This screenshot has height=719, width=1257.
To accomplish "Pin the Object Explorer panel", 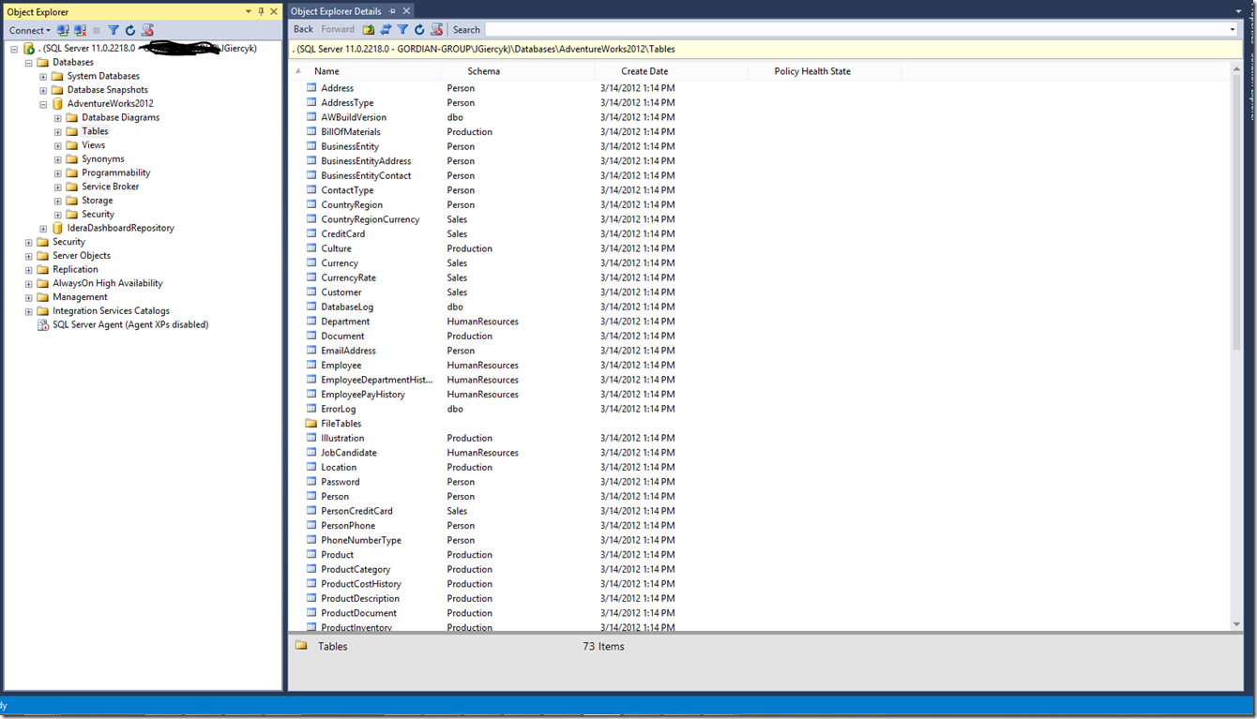I will coord(261,11).
